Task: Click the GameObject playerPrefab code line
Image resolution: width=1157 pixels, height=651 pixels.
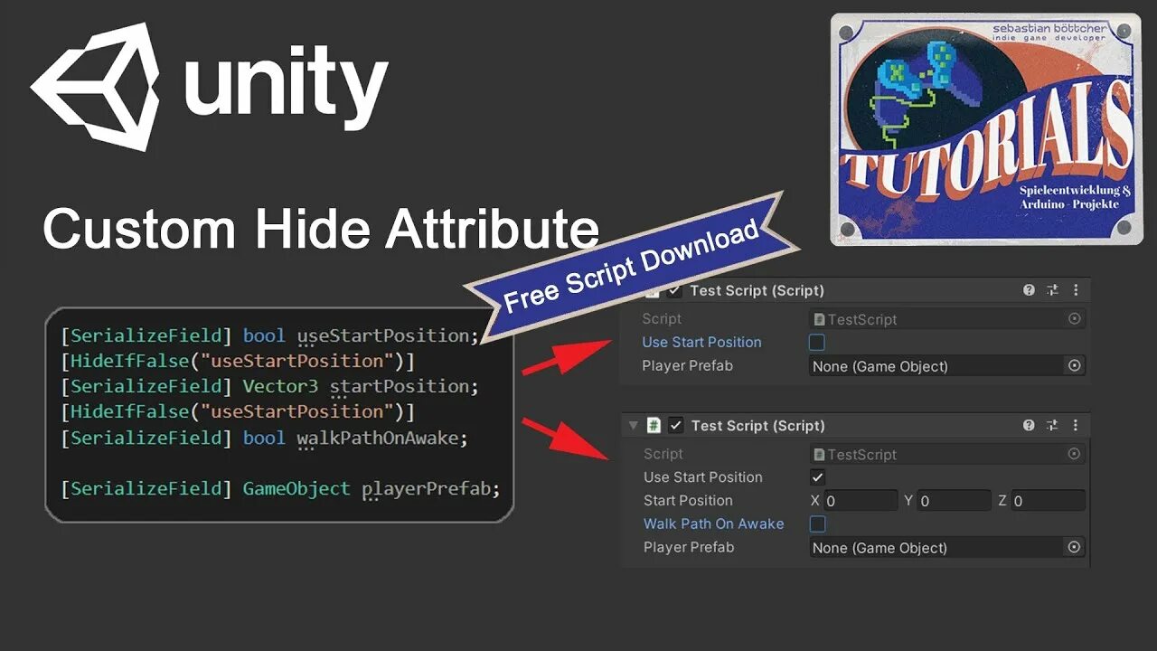Action: [280, 488]
